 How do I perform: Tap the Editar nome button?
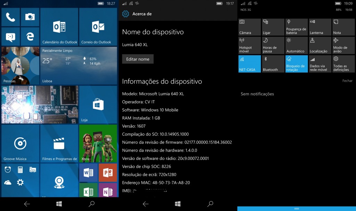(138, 59)
